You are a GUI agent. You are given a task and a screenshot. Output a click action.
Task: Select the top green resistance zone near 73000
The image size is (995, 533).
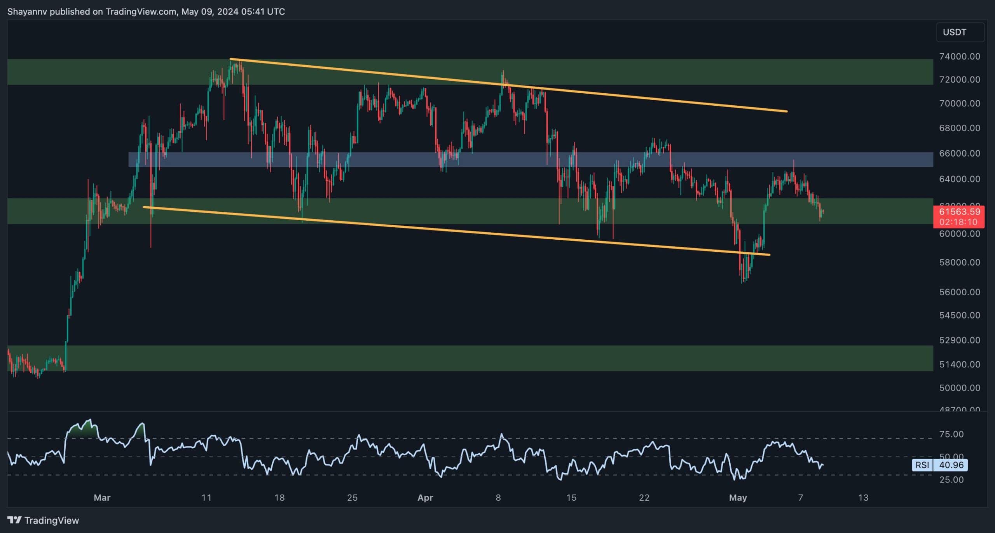tap(470, 72)
